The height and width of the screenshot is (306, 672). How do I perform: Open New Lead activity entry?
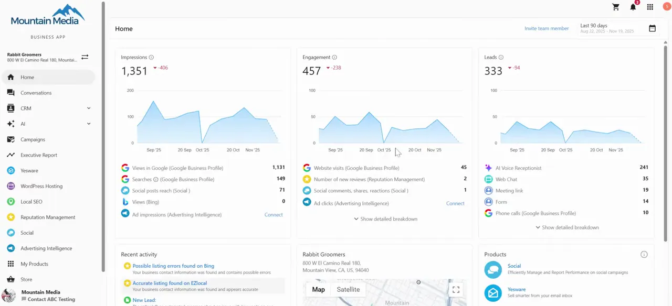144,300
